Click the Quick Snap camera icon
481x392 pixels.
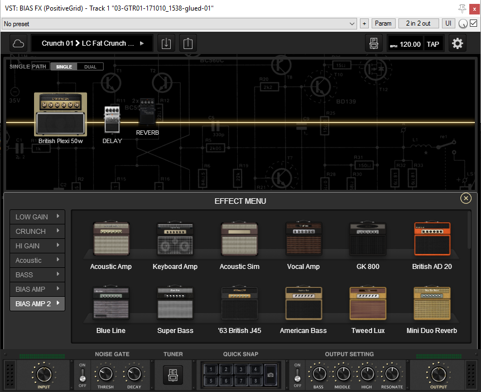270,375
